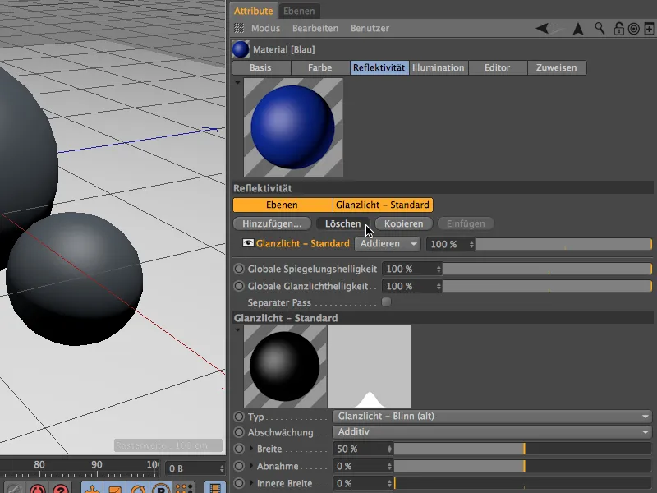
Task: Toggle the Abnahme animation dot
Action: (x=239, y=466)
